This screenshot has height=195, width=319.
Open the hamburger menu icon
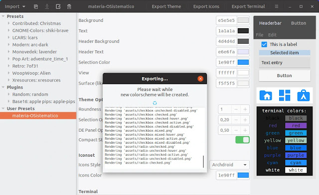277,6
